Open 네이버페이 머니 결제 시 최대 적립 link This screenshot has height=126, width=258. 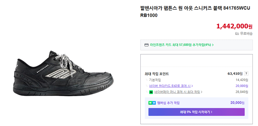coord(177,92)
